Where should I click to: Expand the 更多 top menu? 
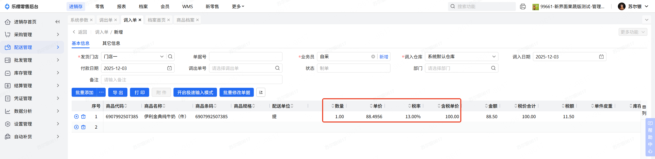[x=238, y=7]
